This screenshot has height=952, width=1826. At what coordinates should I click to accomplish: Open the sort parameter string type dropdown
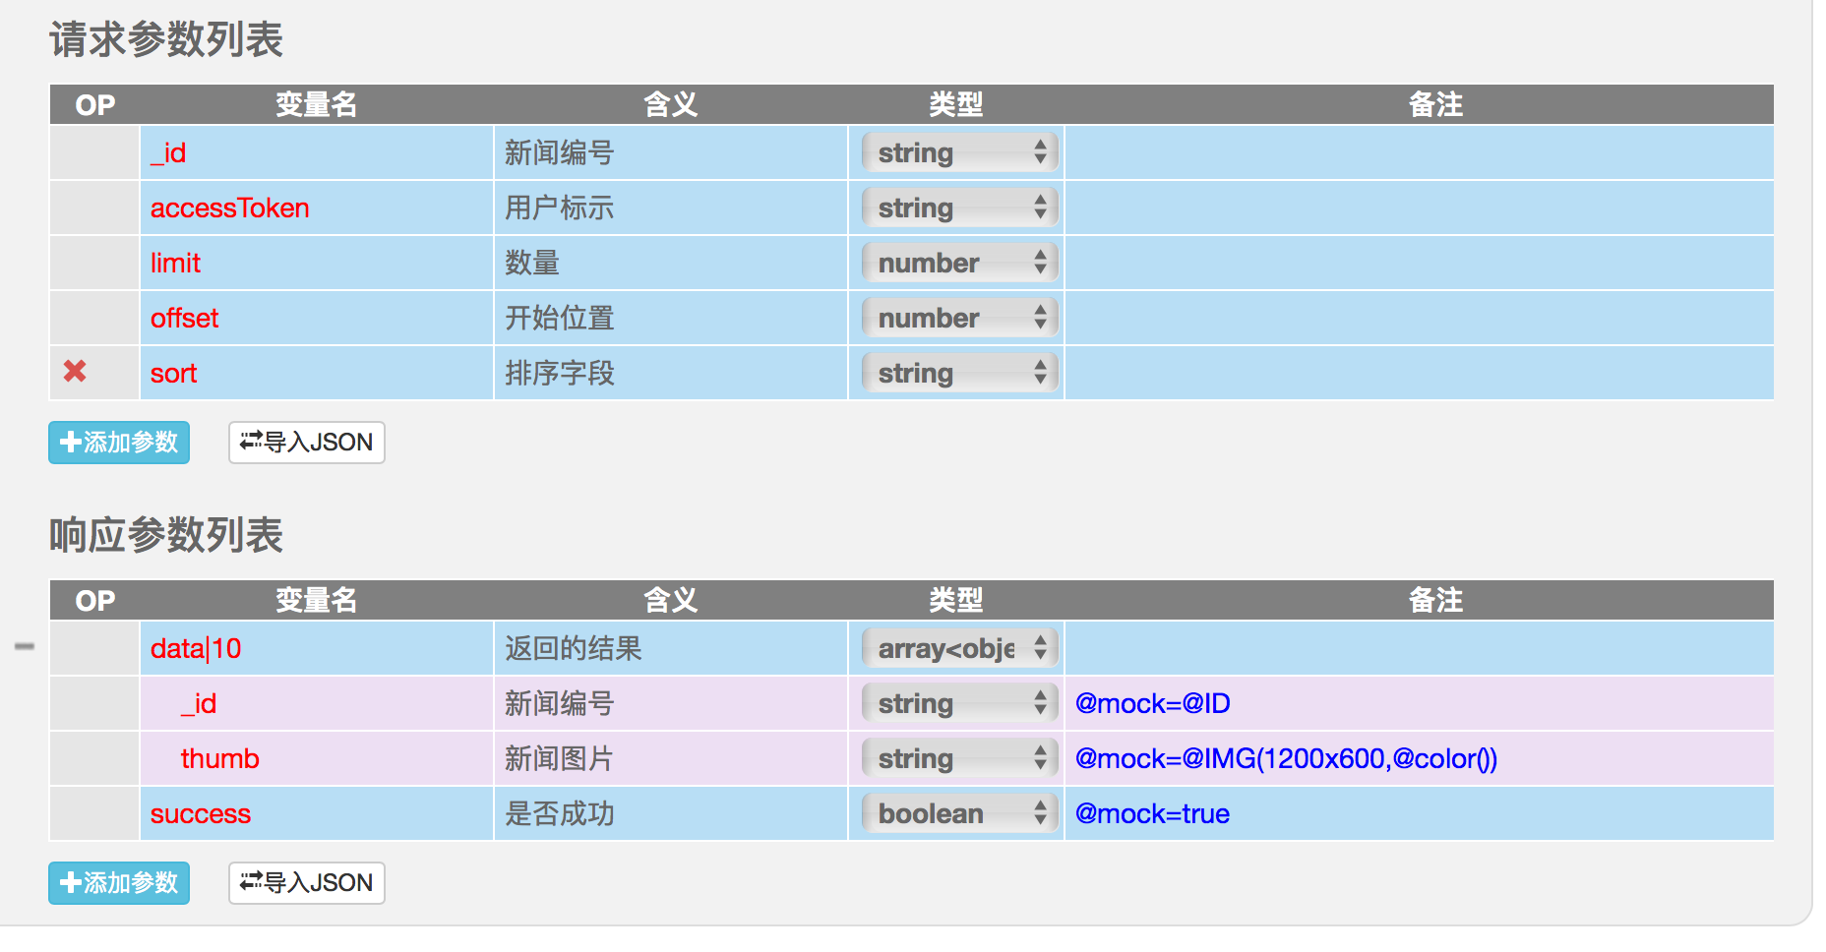956,373
